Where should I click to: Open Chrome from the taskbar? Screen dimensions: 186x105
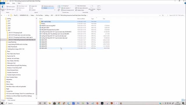tap(59, 103)
